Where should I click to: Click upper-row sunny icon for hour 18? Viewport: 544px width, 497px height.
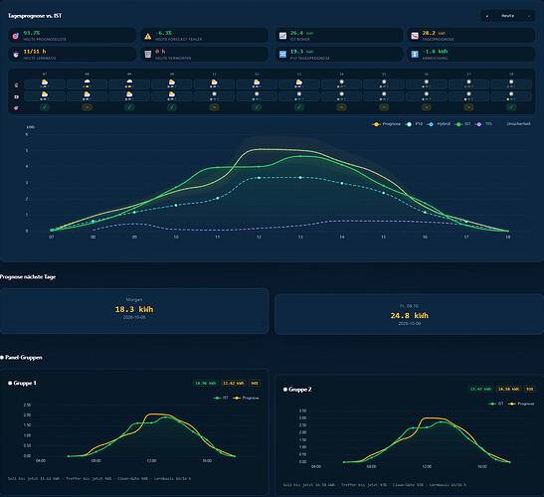coord(511,82)
